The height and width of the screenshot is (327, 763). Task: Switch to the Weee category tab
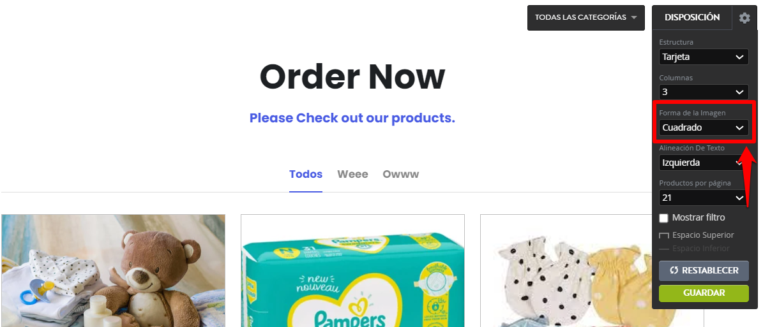[352, 174]
